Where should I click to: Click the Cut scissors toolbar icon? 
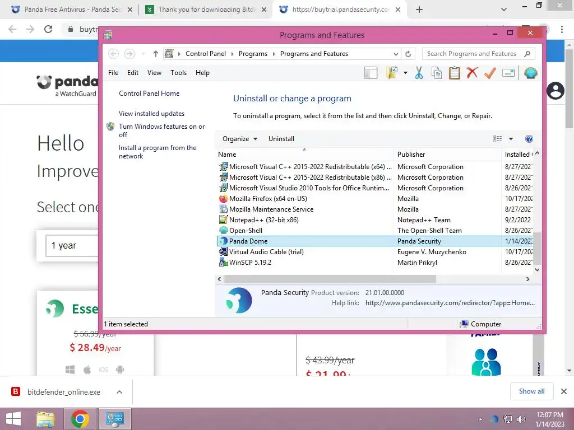point(419,73)
